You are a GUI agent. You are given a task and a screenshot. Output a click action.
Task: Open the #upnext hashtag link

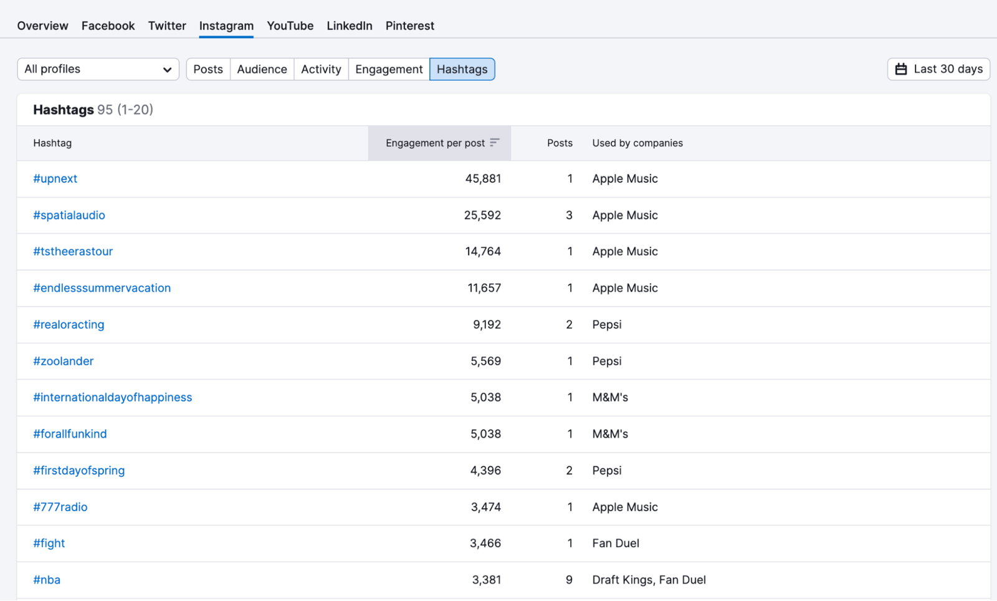tap(55, 179)
